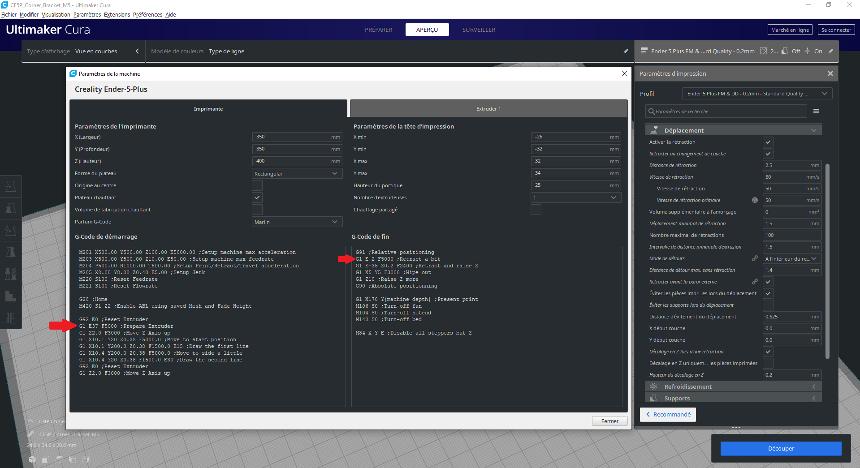Image resolution: width=860 pixels, height=468 pixels.
Task: Switch to Recommandé settings mode
Action: 668,414
